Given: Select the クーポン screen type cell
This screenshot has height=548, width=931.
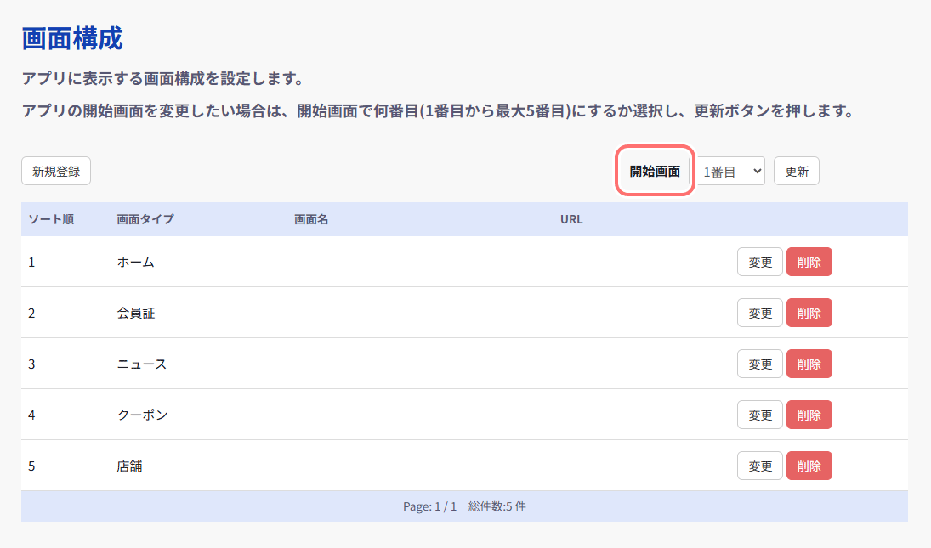Looking at the screenshot, I should 142,415.
